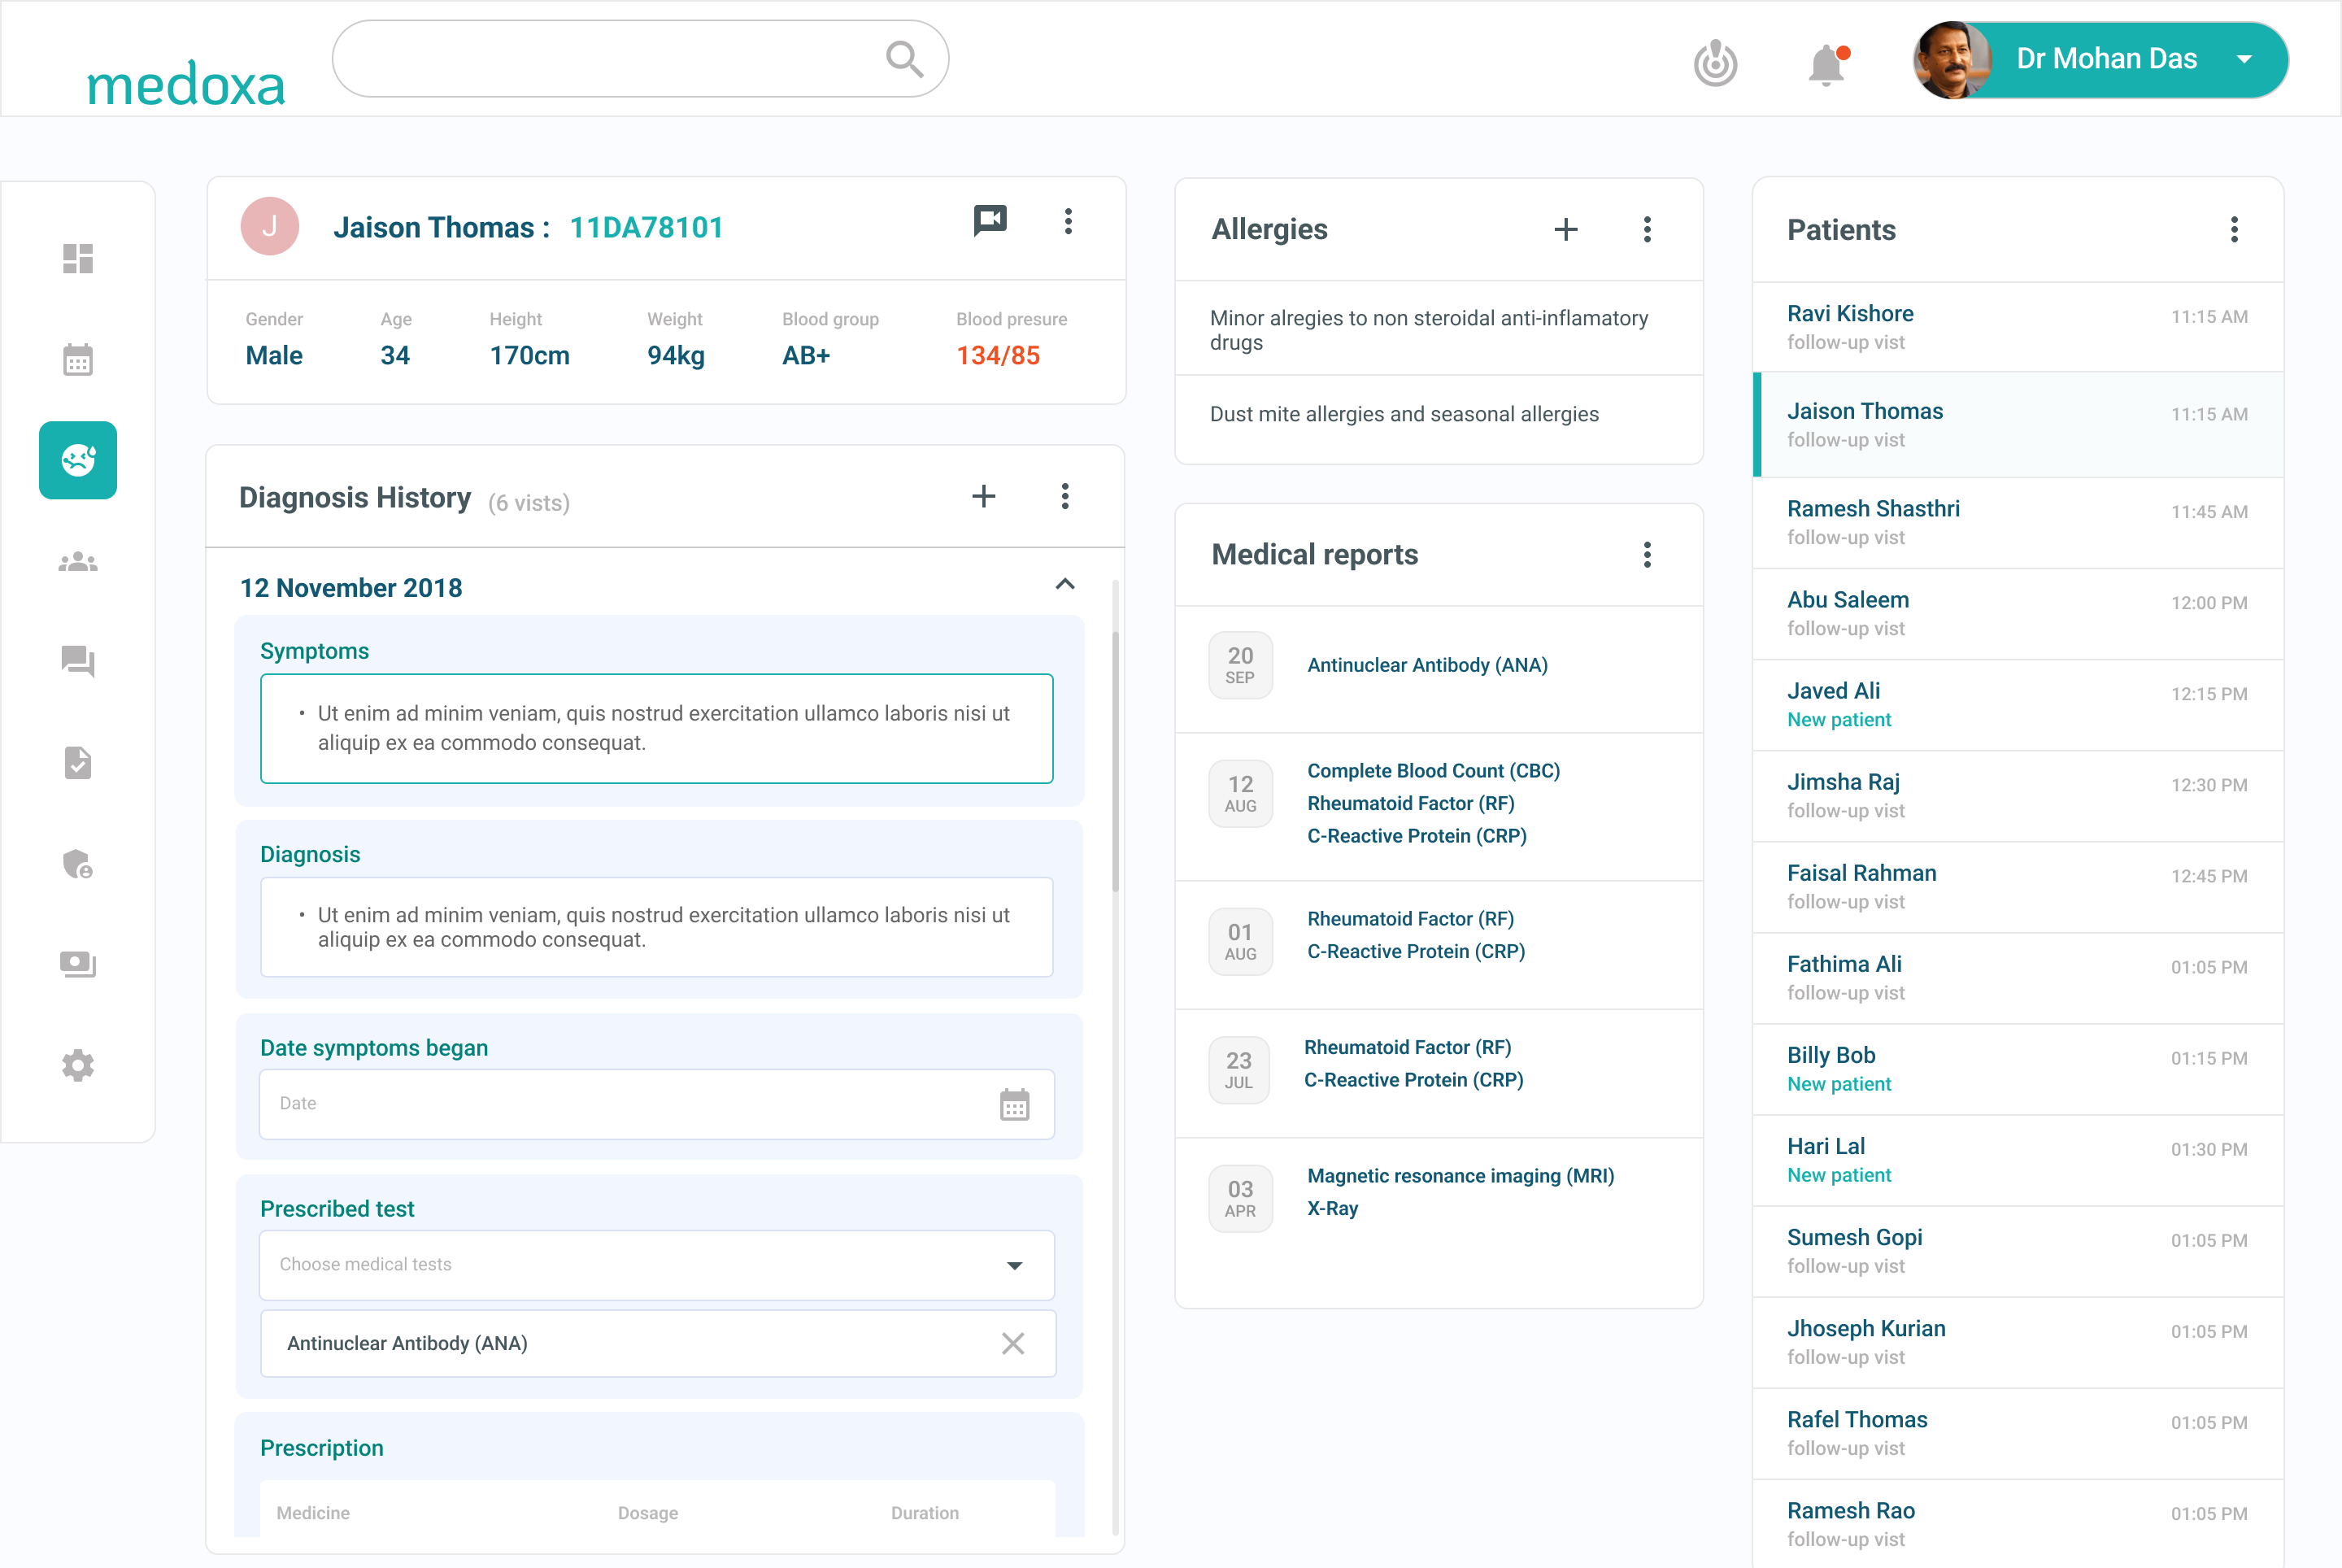Remove Antinuclear Antibody (ANA) prescribed test
The height and width of the screenshot is (1568, 2342).
pyautogui.click(x=1013, y=1344)
